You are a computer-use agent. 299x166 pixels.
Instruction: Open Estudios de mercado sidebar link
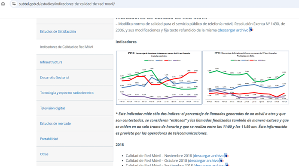(55, 124)
